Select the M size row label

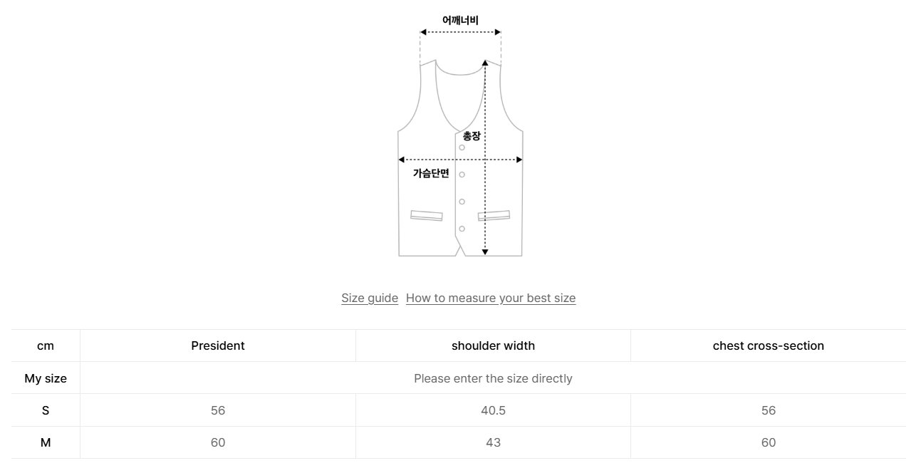pos(46,442)
